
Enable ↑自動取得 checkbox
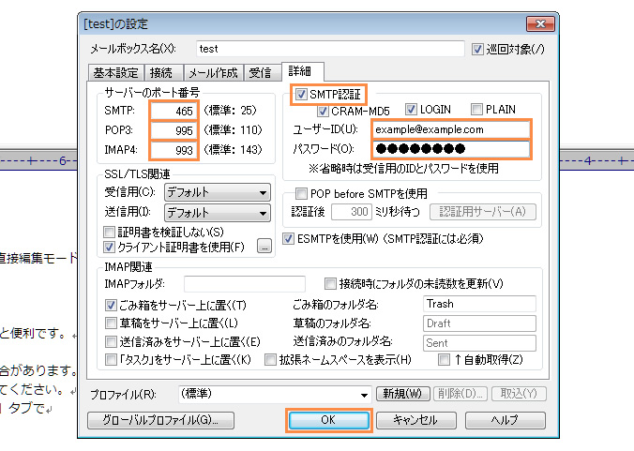click(x=444, y=360)
